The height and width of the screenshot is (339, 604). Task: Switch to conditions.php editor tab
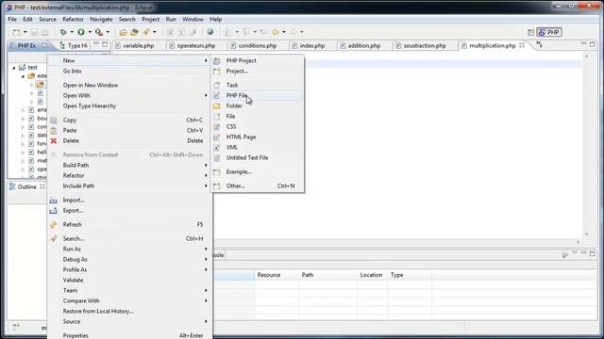[258, 45]
